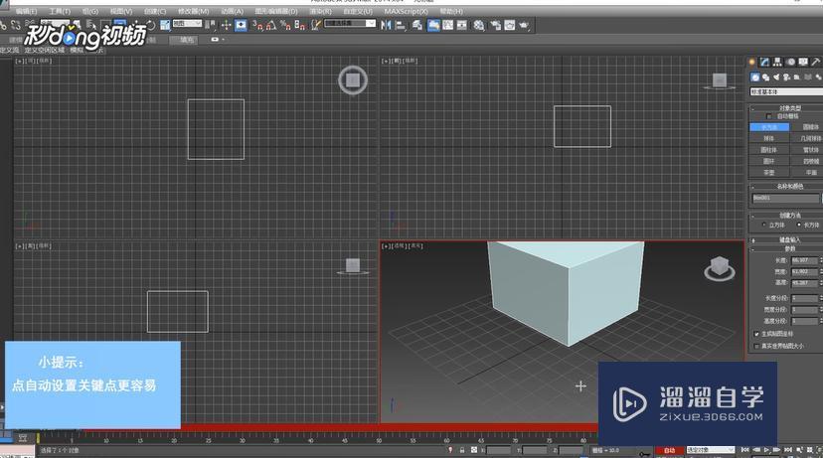Screen dimensions: 823x458
Task: Open the Motion panel tab
Action: coord(790,62)
